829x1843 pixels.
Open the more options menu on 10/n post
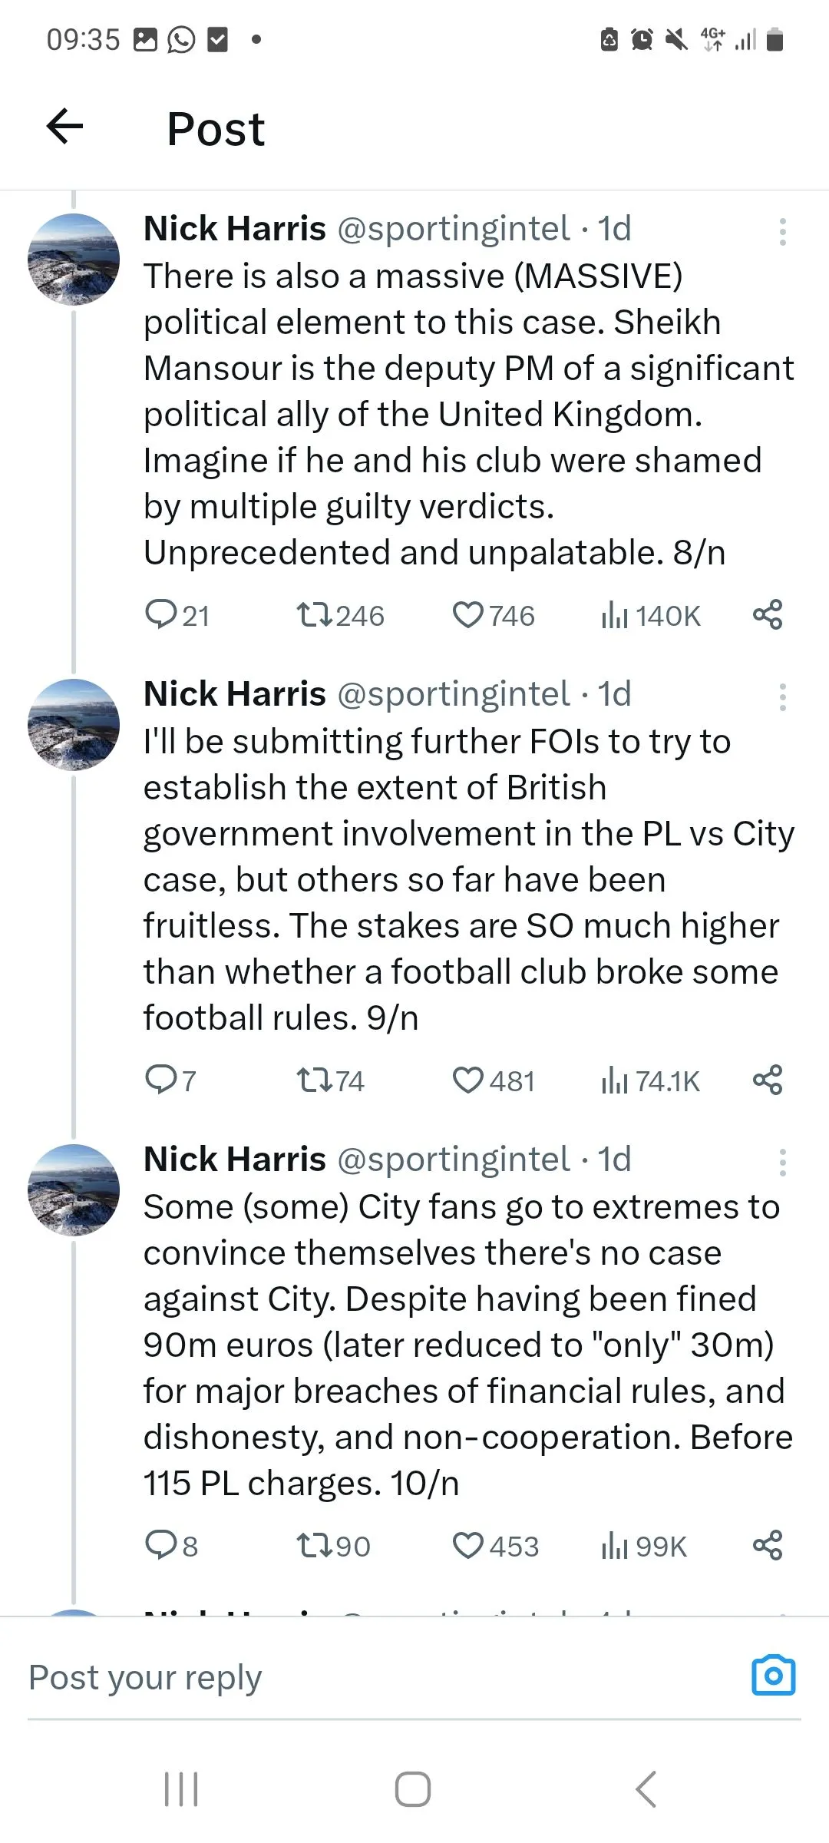click(x=782, y=1163)
